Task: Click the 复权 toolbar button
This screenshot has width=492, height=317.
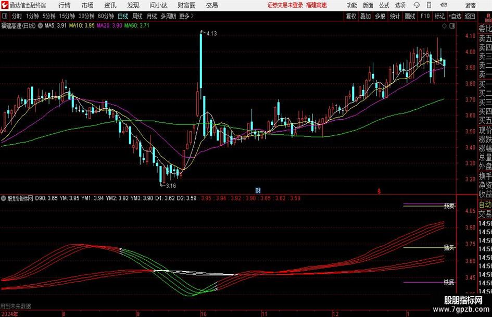Action: point(351,16)
